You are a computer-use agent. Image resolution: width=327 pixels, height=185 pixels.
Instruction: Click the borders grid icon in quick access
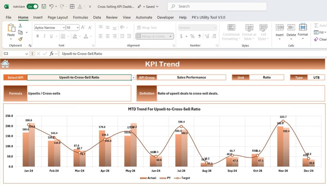72,6
